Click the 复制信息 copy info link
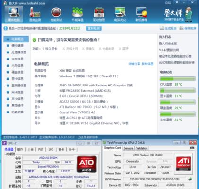Viewport: 199px width, 189px height. pyautogui.click(x=147, y=64)
